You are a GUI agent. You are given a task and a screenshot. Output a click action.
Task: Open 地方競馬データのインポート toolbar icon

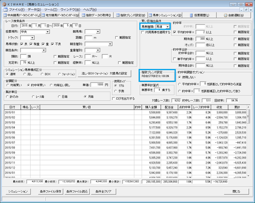[43, 15]
